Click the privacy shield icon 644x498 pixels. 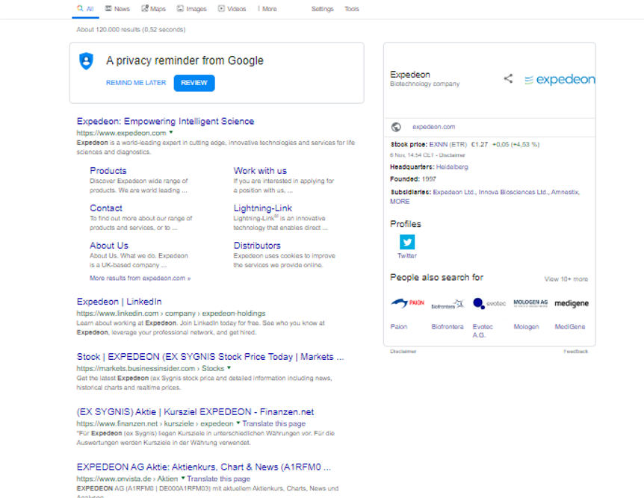(87, 61)
